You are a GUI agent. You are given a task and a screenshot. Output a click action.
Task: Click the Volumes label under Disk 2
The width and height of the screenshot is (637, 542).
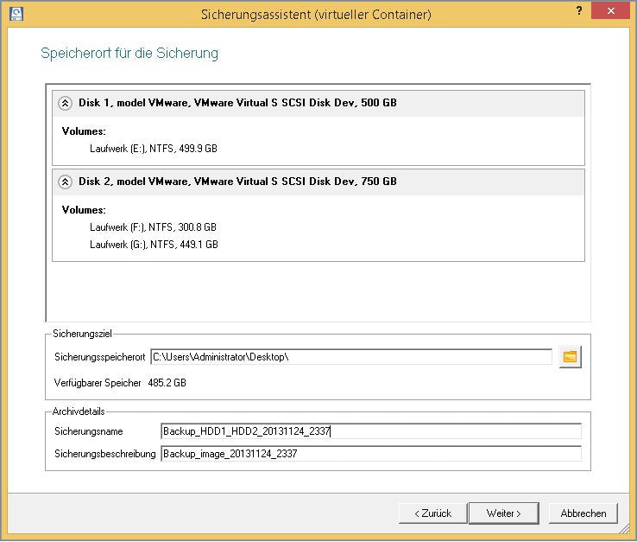(84, 210)
